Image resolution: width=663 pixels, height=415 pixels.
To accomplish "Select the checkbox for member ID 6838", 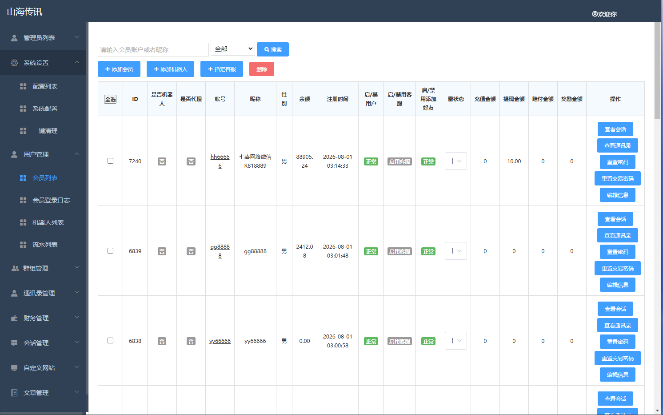I will pyautogui.click(x=110, y=341).
